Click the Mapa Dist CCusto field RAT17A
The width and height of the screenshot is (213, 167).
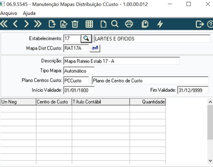[76, 48]
